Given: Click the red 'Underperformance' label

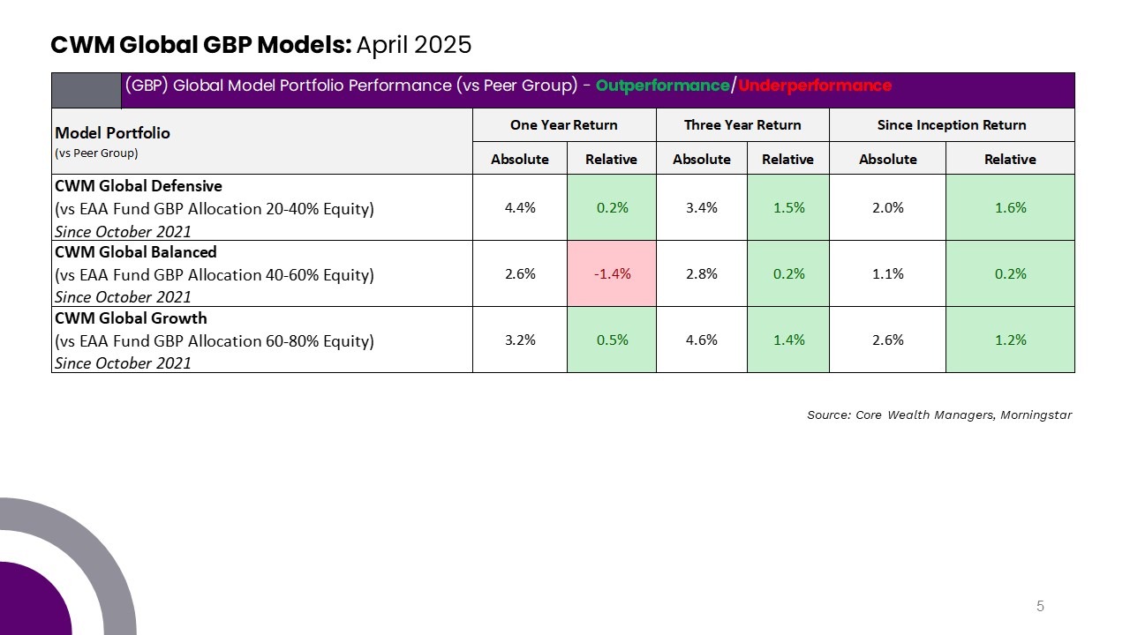Looking at the screenshot, I should [x=815, y=86].
